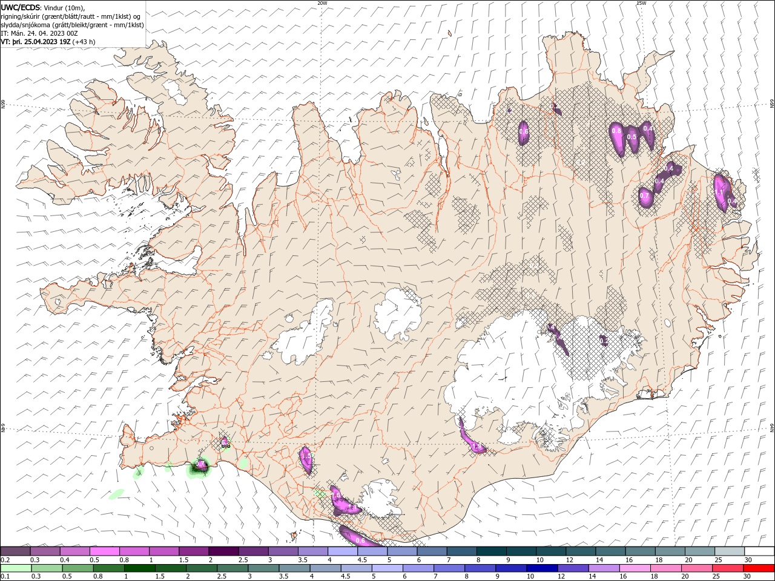Click the 0.8 snowfall value on the map
This screenshot has width=775, height=581.
(616, 131)
